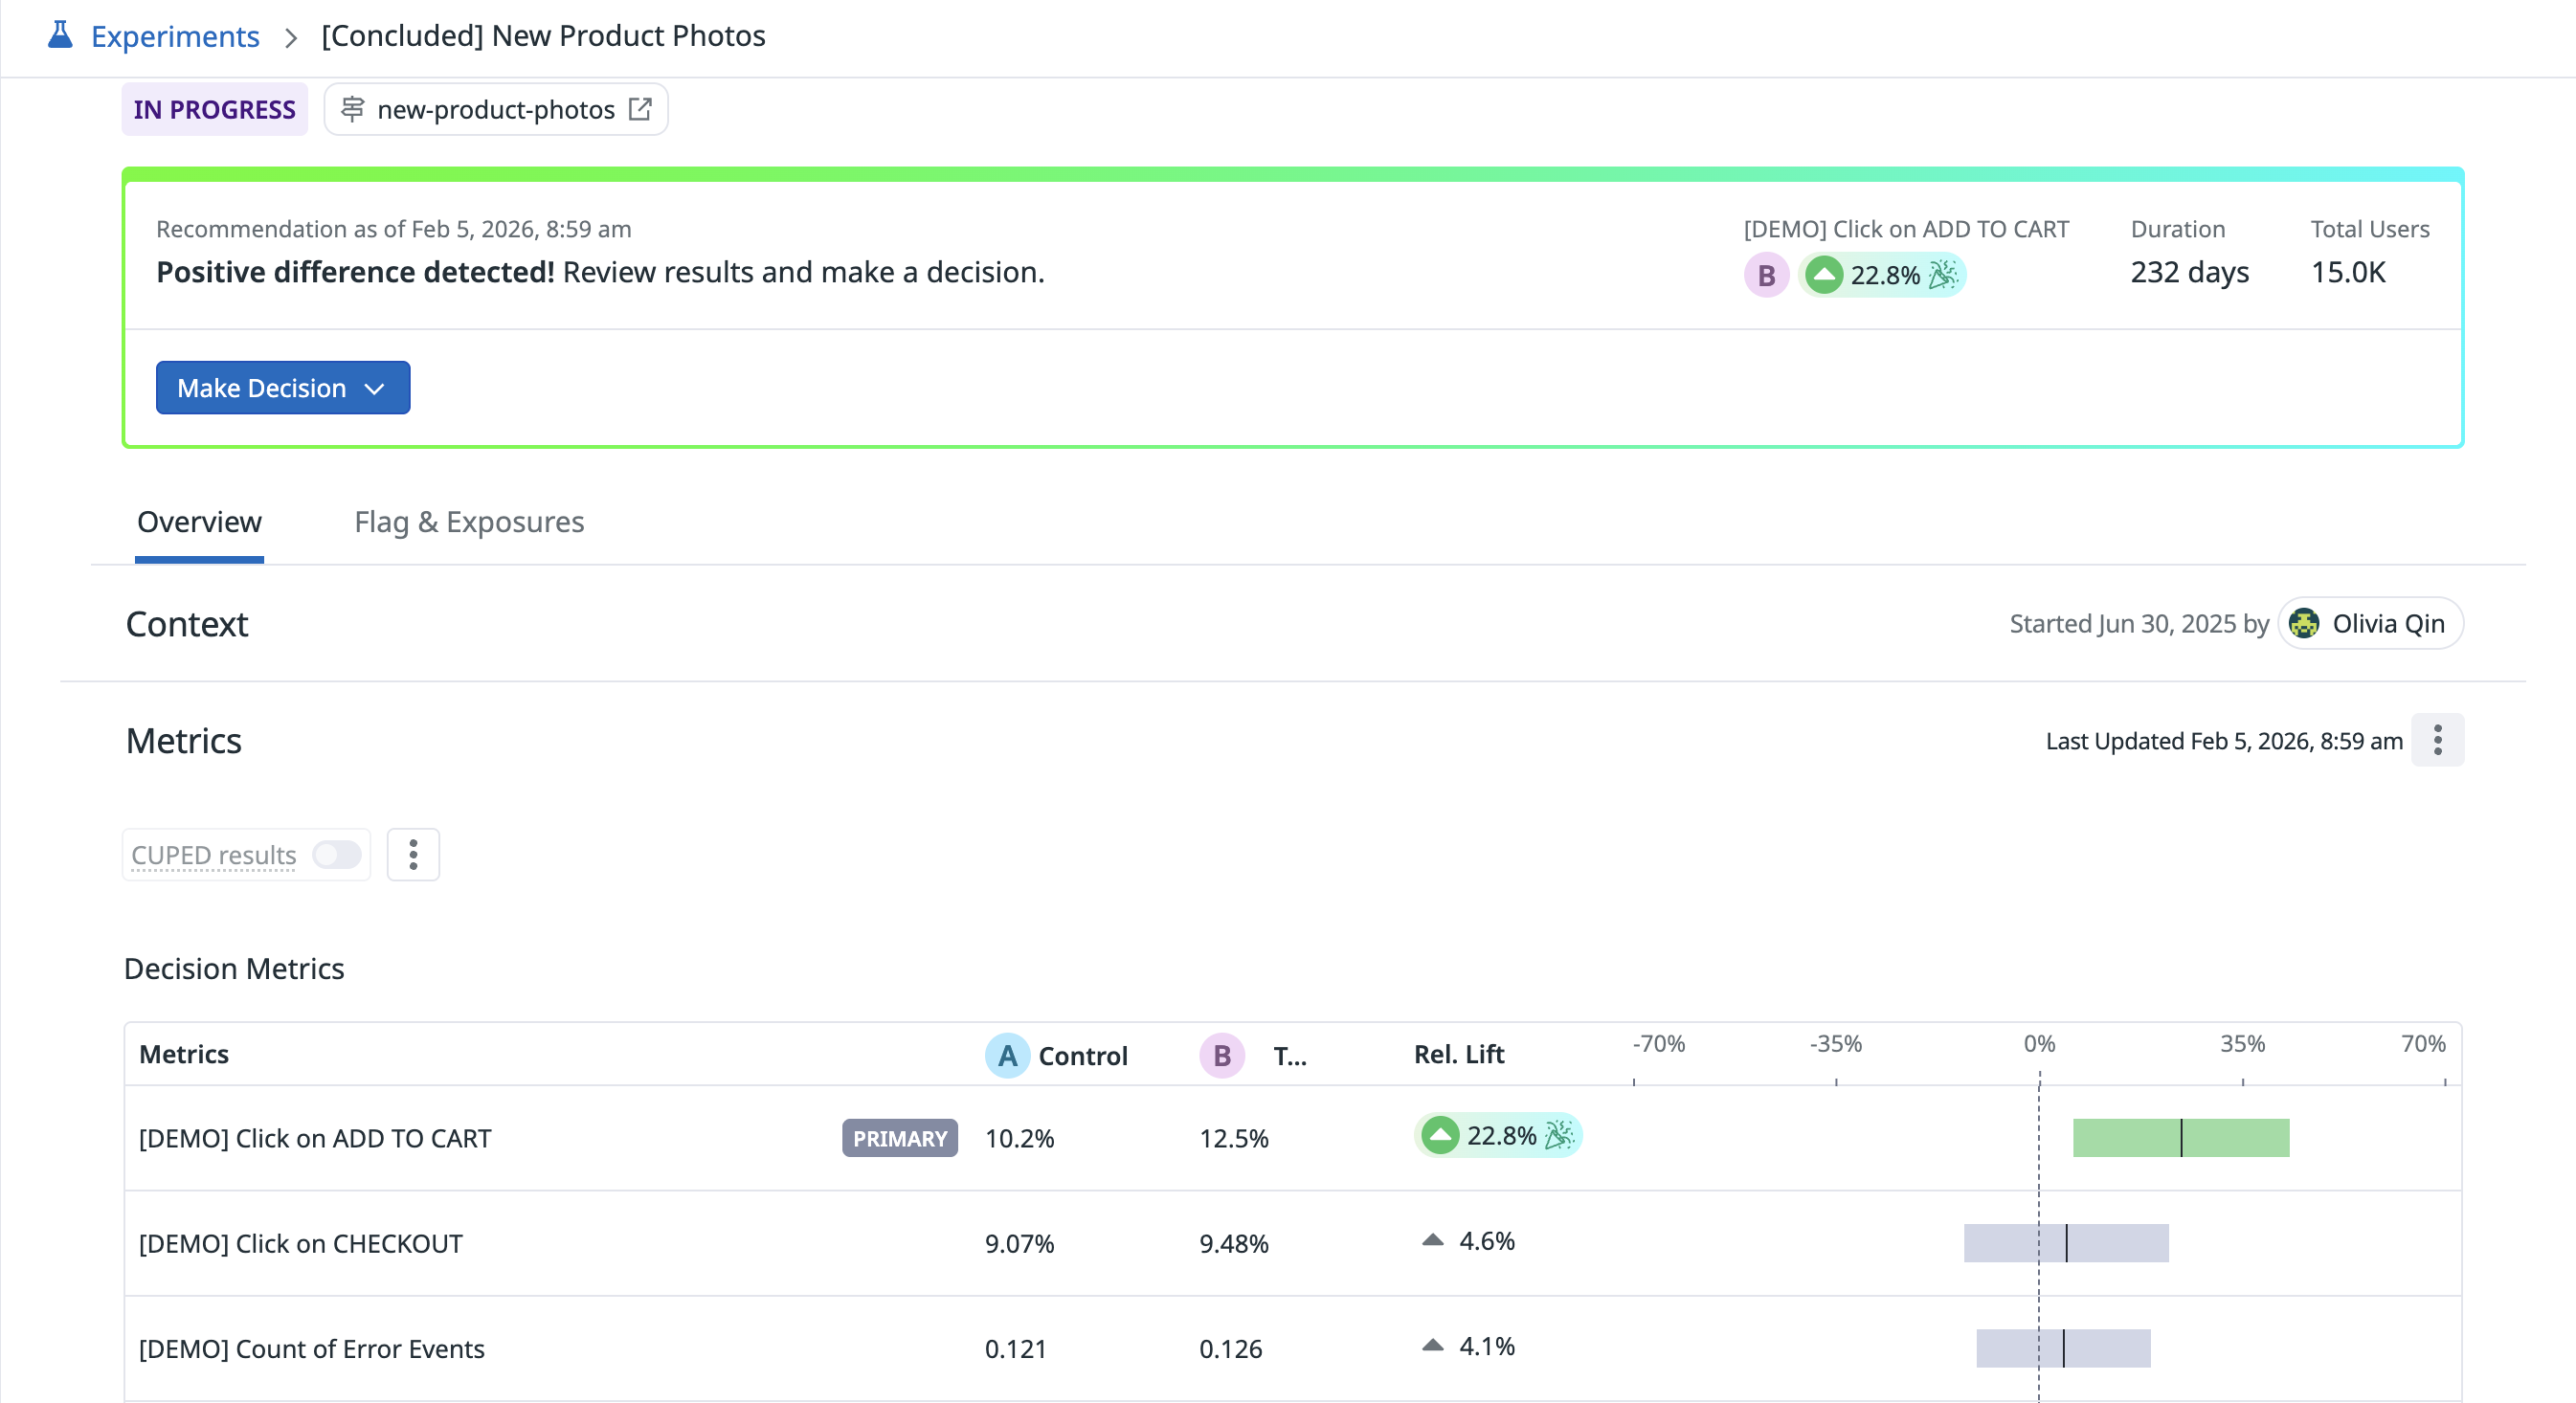Click the breadcrumb chevron after Experiments
This screenshot has width=2576, height=1403.
pos(291,38)
